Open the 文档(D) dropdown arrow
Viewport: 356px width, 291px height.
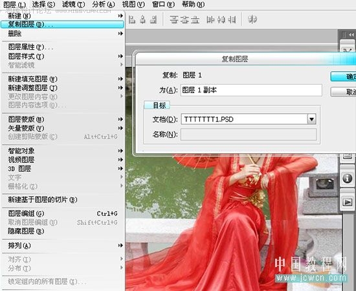coord(311,119)
